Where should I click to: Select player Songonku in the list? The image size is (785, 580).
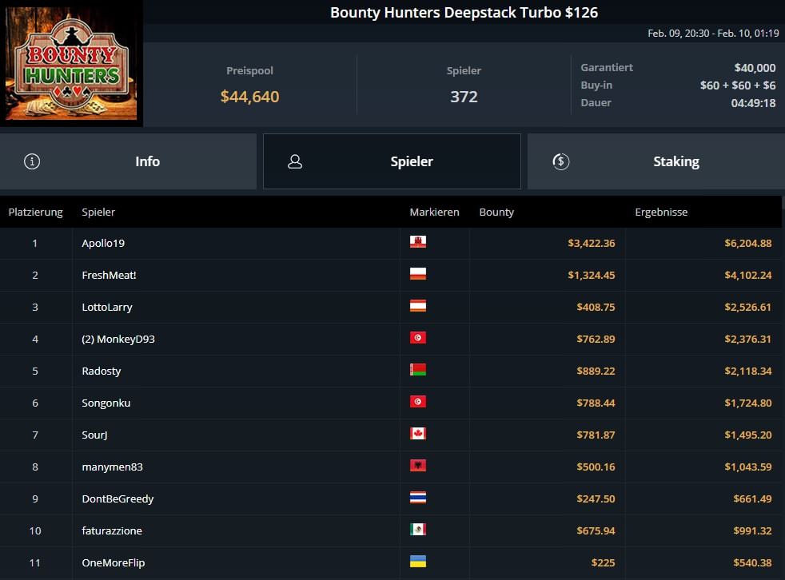coord(106,403)
